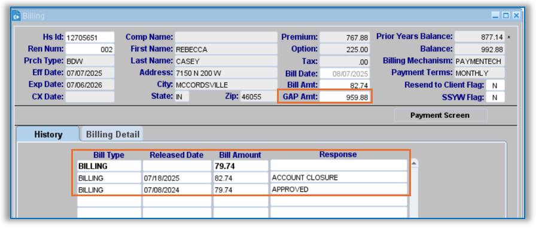This screenshot has width=536, height=228.
Task: Click the empty CX Date field
Action: (90, 97)
